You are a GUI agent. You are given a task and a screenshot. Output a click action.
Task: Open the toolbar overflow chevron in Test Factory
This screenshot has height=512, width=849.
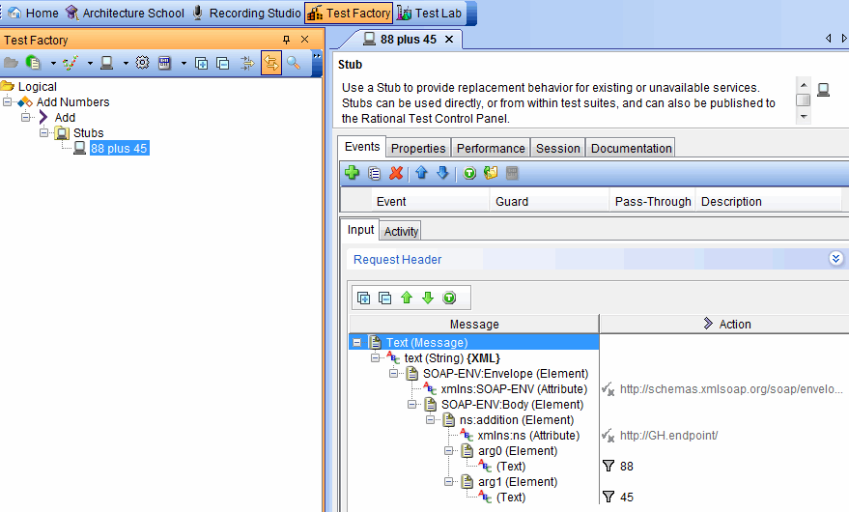point(317,56)
